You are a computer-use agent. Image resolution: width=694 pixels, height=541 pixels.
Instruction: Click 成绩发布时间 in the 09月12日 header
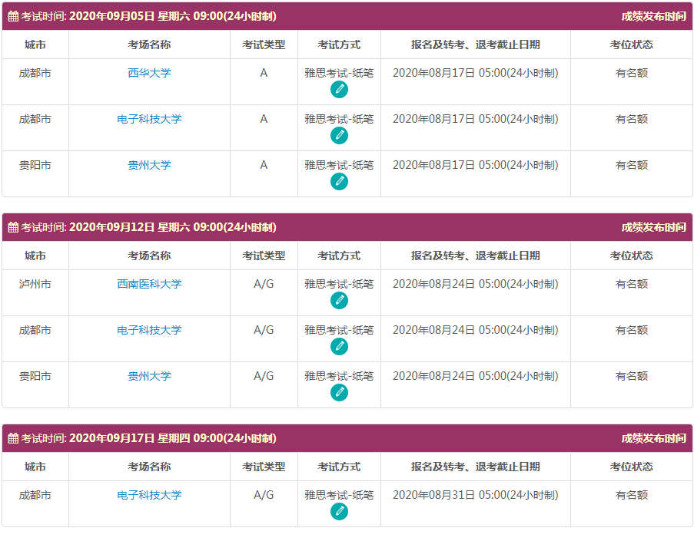point(653,227)
